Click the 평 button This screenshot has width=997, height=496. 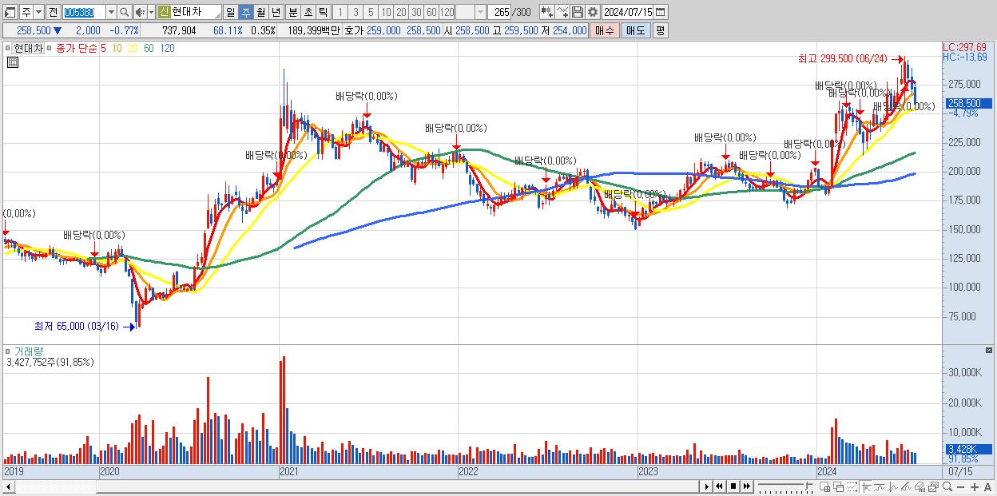pos(660,30)
